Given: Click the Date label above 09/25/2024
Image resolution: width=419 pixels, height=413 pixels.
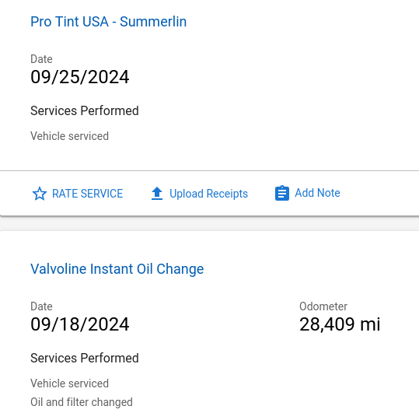Looking at the screenshot, I should pyautogui.click(x=41, y=59).
